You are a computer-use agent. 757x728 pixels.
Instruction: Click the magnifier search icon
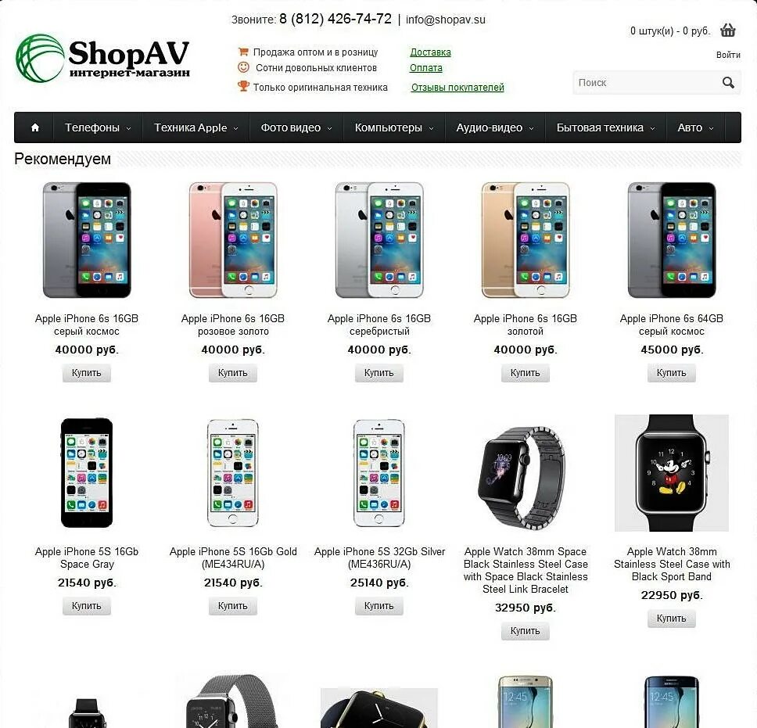click(728, 83)
